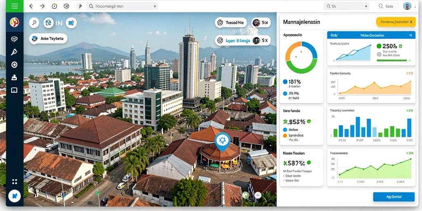Open the dropdown arrow in the main search field
Viewport: 422px width, 211px height.
pos(155,6)
